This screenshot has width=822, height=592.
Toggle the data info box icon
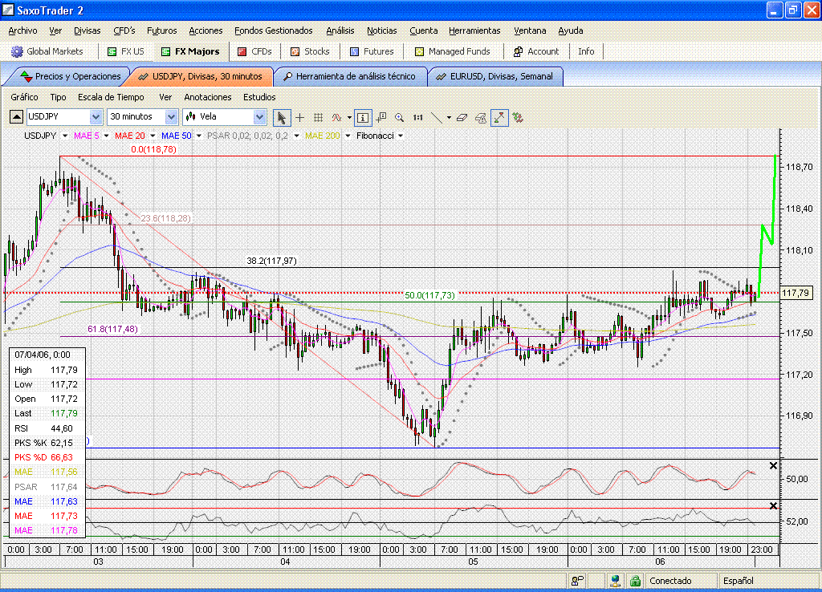tap(363, 117)
